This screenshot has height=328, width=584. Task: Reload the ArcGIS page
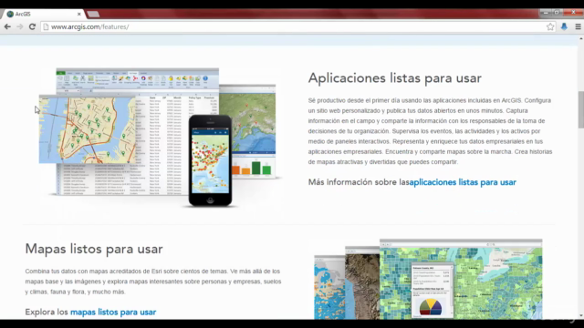33,26
